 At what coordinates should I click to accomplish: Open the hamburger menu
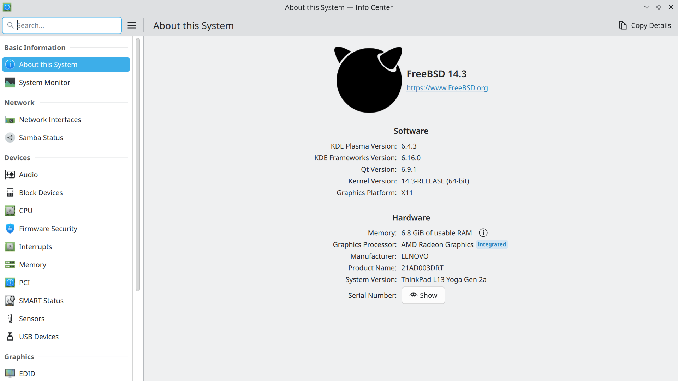tap(132, 25)
